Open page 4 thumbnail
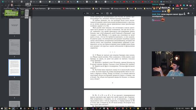The height and width of the screenshot is (110, 196). [x=14, y=88]
